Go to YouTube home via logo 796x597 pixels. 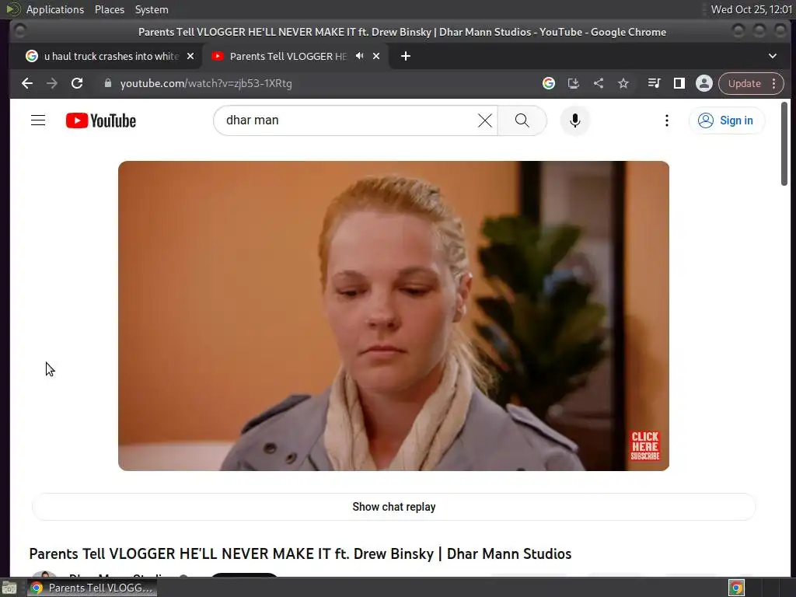coord(101,120)
